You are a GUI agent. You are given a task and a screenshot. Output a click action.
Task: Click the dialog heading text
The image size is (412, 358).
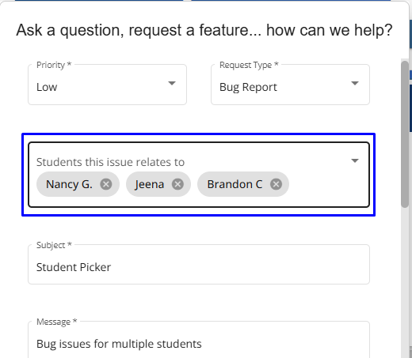point(204,30)
